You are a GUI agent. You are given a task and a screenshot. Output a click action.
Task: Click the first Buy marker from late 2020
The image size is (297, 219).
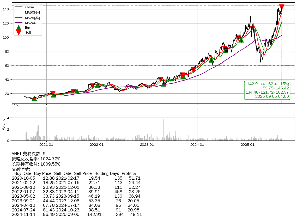pos(34,98)
